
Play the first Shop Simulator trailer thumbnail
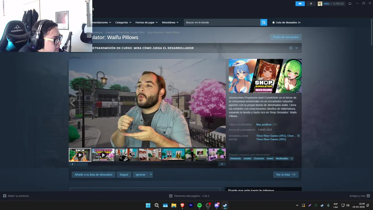pos(80,155)
